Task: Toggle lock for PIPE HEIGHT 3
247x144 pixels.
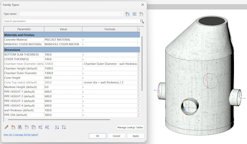Action: 139,101
